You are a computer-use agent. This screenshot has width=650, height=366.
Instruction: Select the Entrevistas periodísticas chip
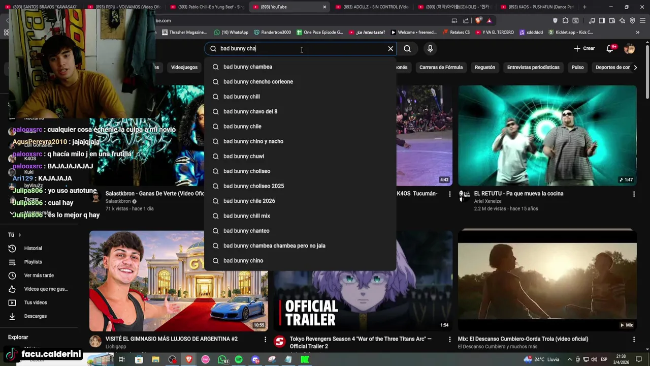(x=533, y=68)
